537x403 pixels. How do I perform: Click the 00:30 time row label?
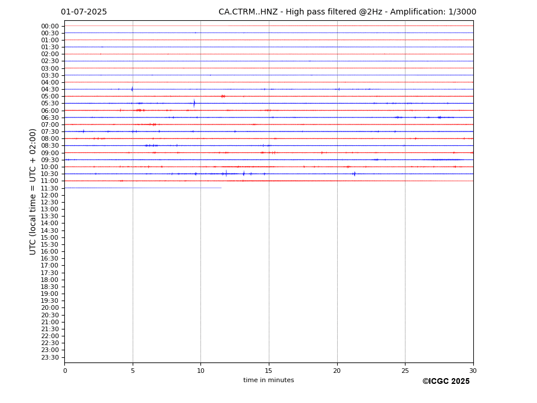pos(50,33)
